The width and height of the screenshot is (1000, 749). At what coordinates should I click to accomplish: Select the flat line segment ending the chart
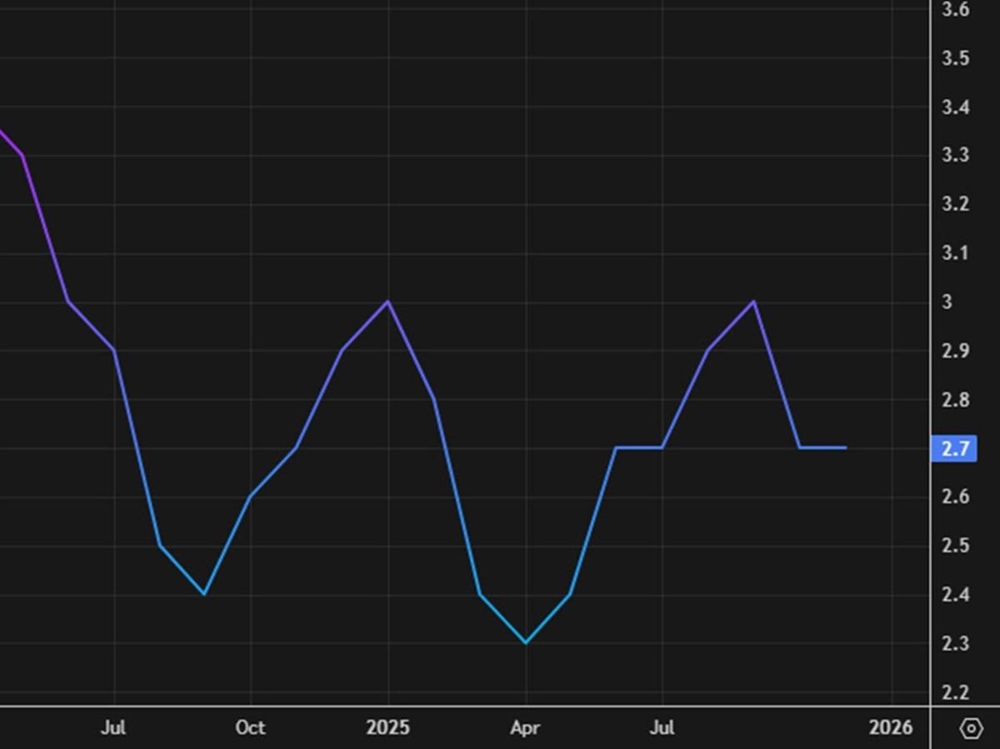(825, 448)
